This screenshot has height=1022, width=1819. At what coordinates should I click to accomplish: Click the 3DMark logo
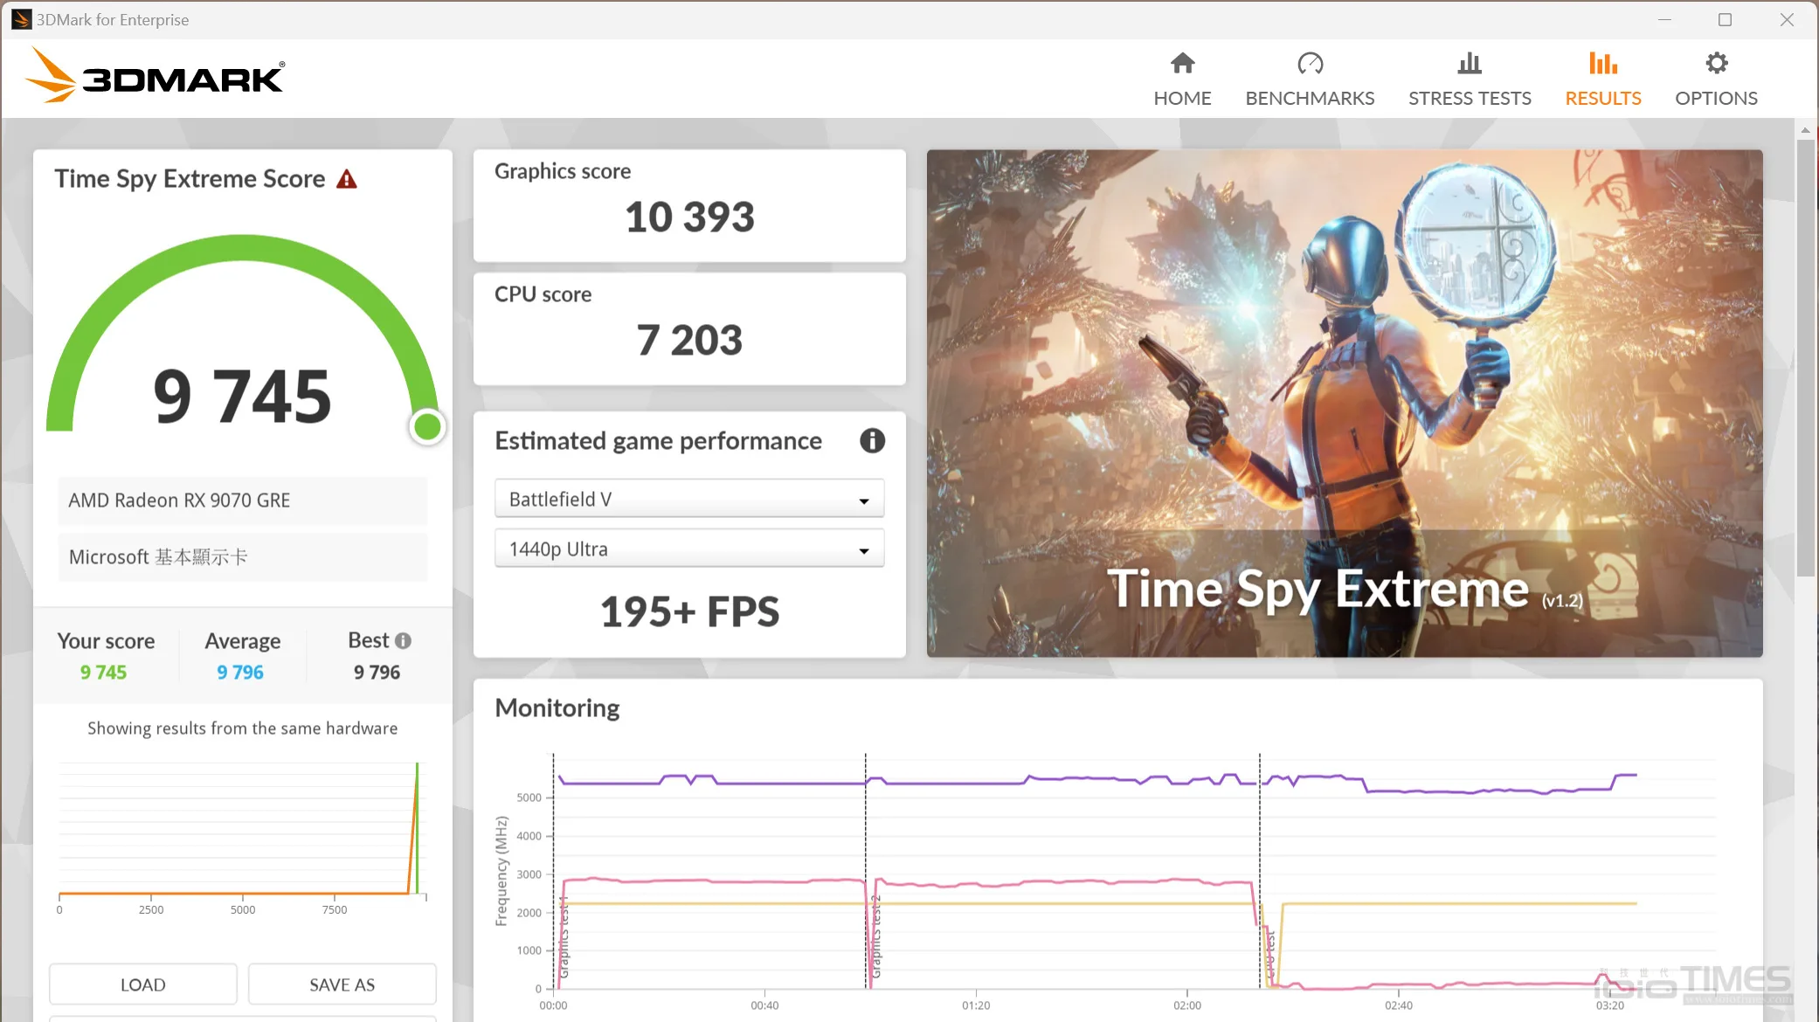[x=155, y=76]
